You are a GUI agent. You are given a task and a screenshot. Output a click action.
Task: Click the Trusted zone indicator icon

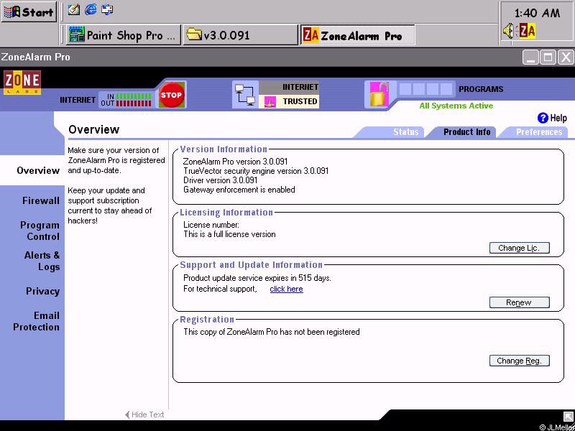coord(270,101)
